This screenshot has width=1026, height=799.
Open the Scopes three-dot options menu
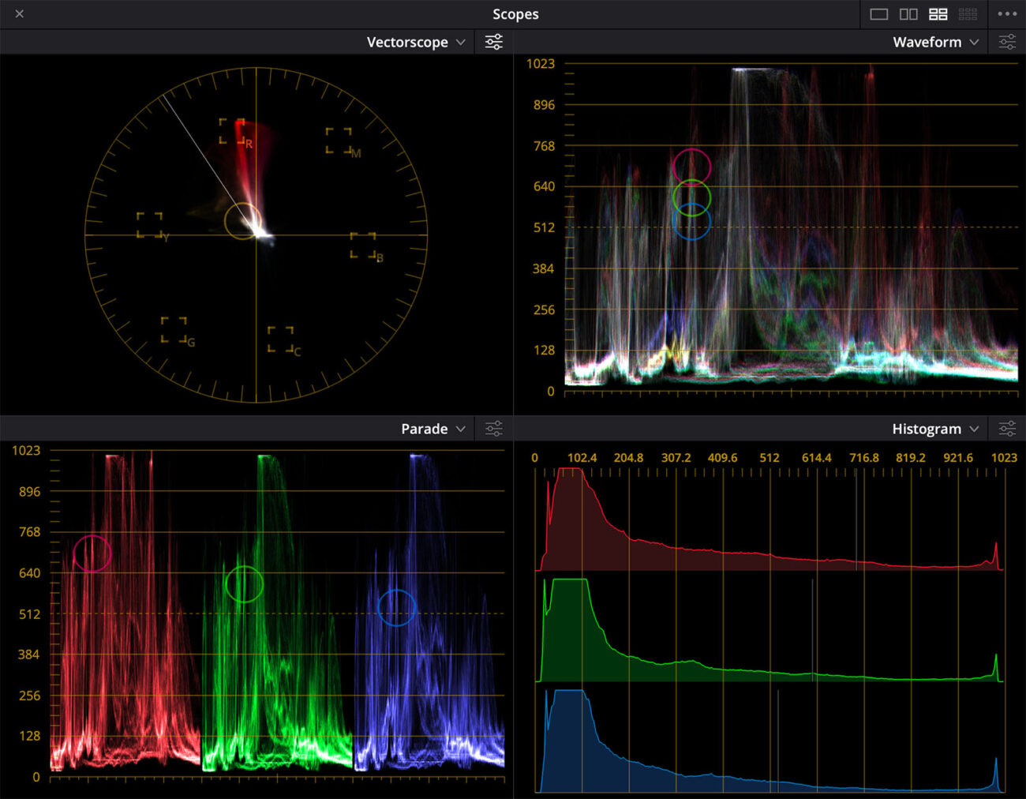(x=1007, y=14)
